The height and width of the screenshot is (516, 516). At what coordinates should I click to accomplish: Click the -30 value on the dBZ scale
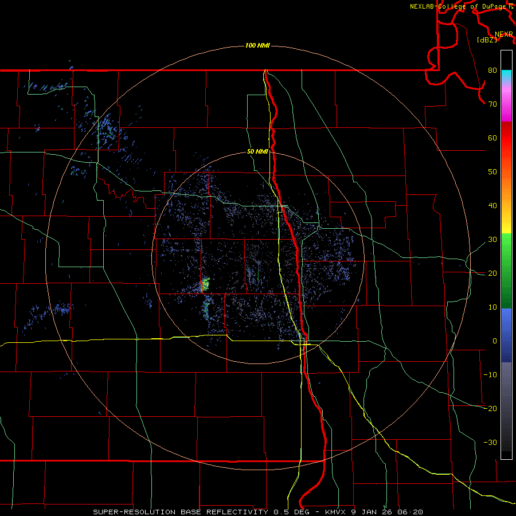pyautogui.click(x=490, y=442)
